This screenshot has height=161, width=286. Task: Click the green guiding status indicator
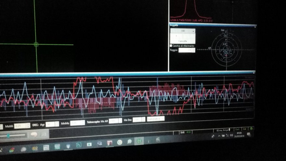coord(251,129)
